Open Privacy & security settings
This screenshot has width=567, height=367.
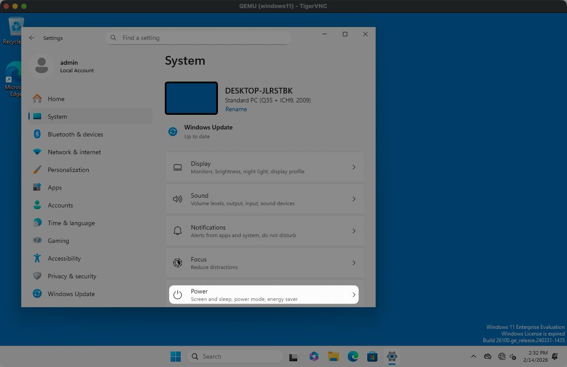72,276
